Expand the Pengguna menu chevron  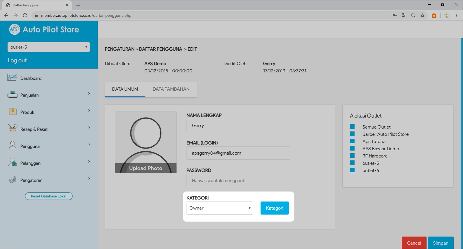tap(89, 145)
